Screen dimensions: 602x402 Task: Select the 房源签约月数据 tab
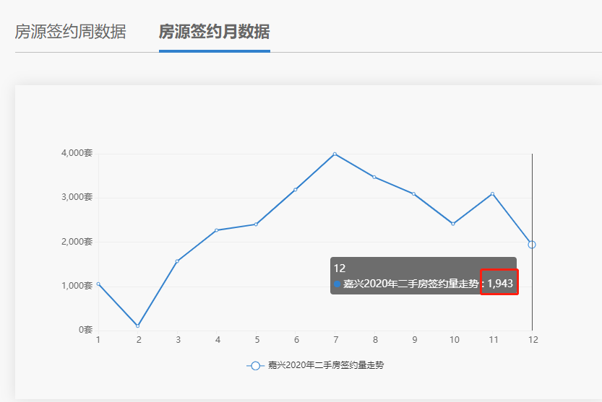tap(214, 32)
